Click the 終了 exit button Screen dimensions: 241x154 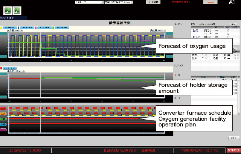234,138
